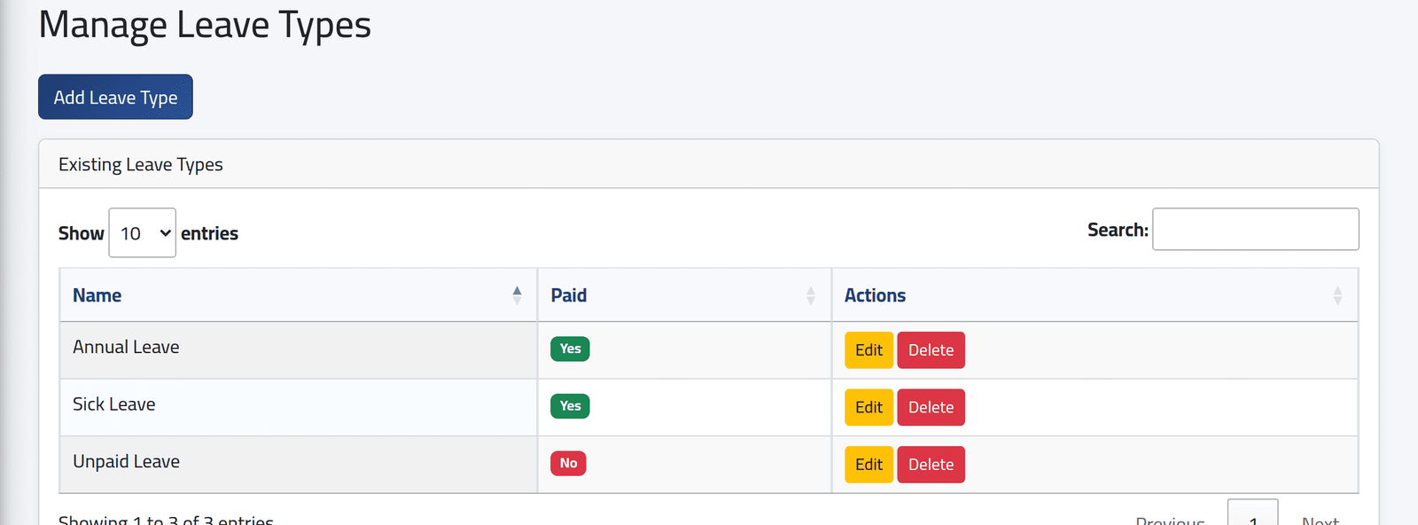Edit the Unpaid Leave type
This screenshot has height=525, width=1418.
pyautogui.click(x=869, y=465)
